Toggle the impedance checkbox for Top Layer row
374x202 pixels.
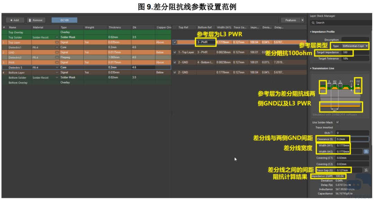pos(175,42)
